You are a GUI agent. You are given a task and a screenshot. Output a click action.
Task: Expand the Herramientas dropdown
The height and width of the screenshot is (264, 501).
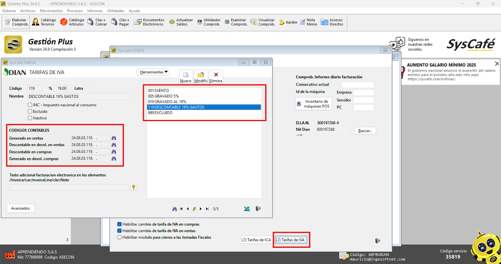click(153, 72)
